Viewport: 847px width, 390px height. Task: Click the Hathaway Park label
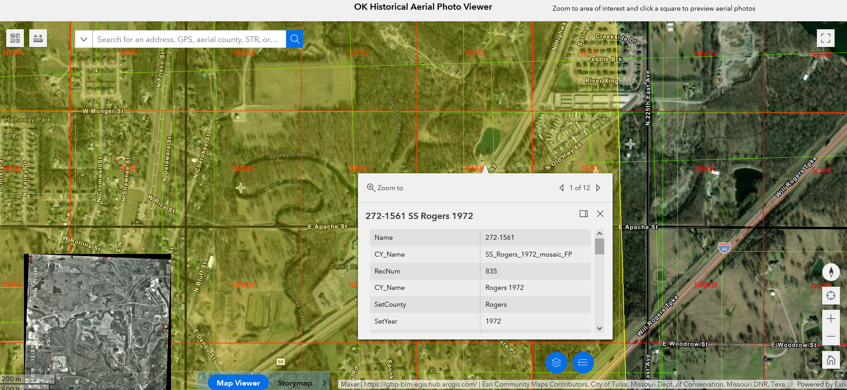click(x=27, y=120)
